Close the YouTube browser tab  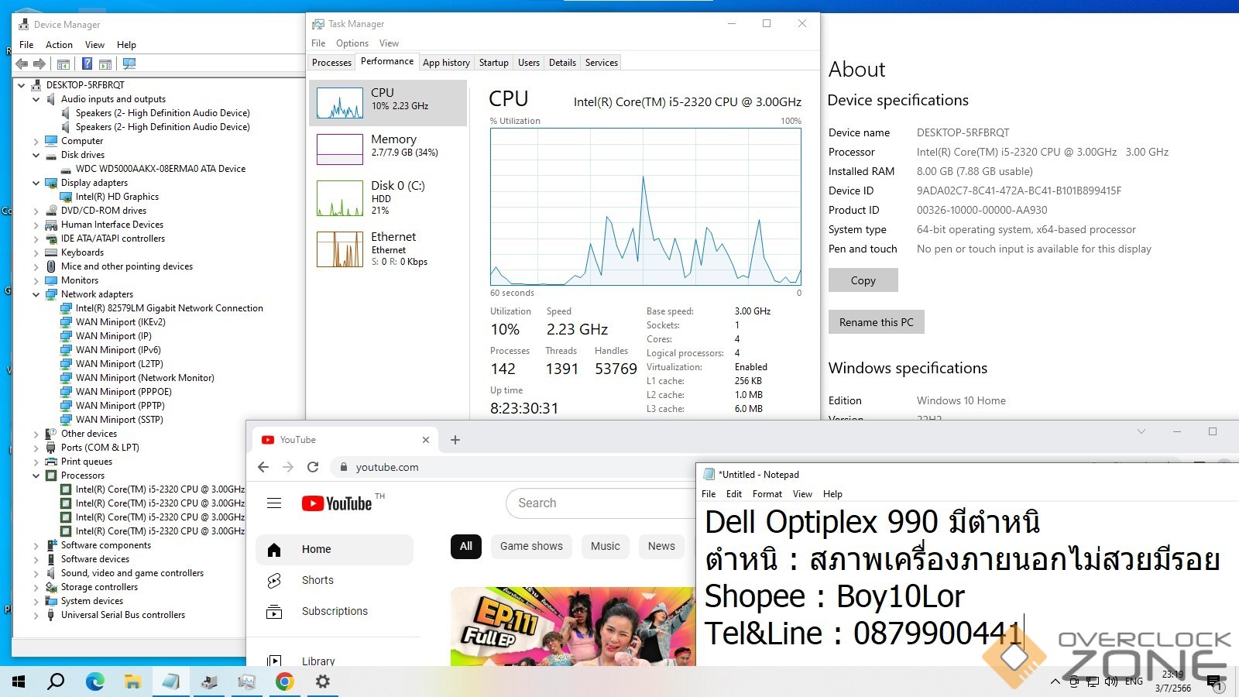pyautogui.click(x=425, y=440)
